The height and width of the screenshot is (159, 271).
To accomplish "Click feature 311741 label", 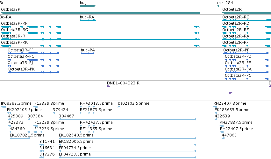I will coord(47,142).
